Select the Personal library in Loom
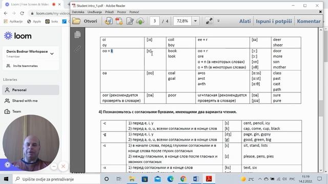The height and width of the screenshot is (184, 328). click(x=31, y=90)
